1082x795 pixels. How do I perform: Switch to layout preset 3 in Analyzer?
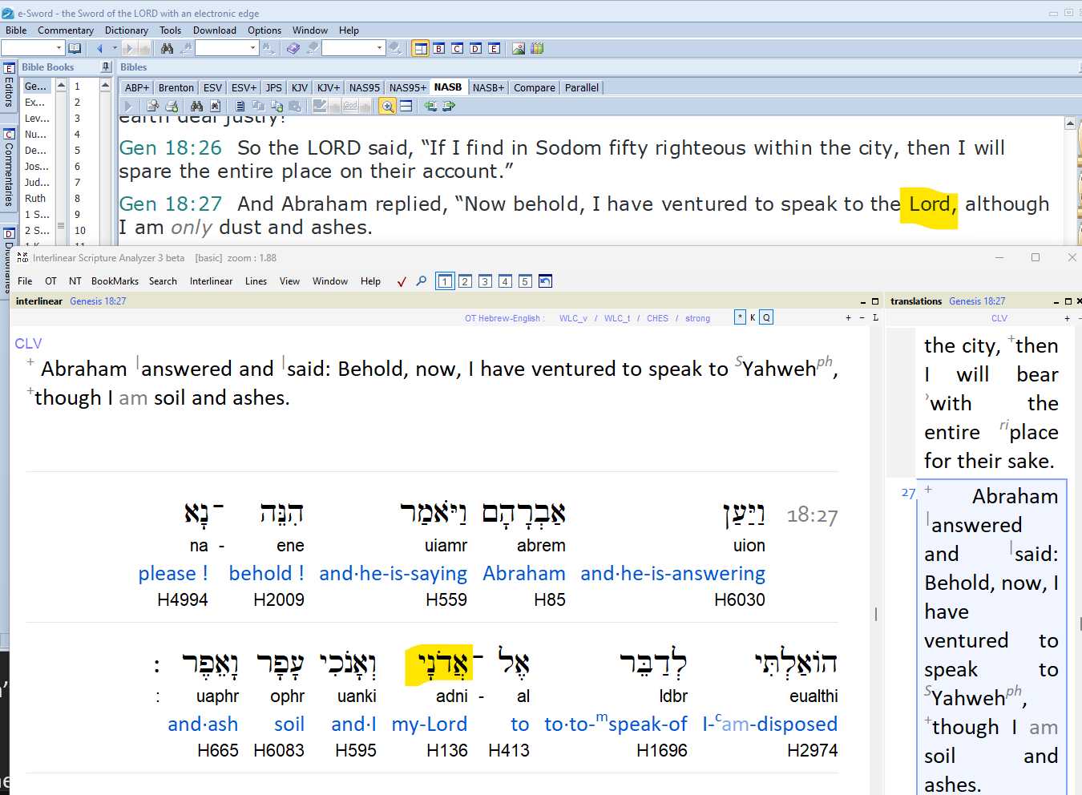(485, 281)
